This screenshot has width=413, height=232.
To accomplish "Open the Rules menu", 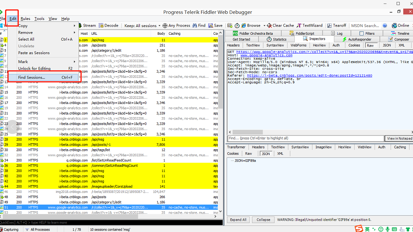I will [x=25, y=19].
